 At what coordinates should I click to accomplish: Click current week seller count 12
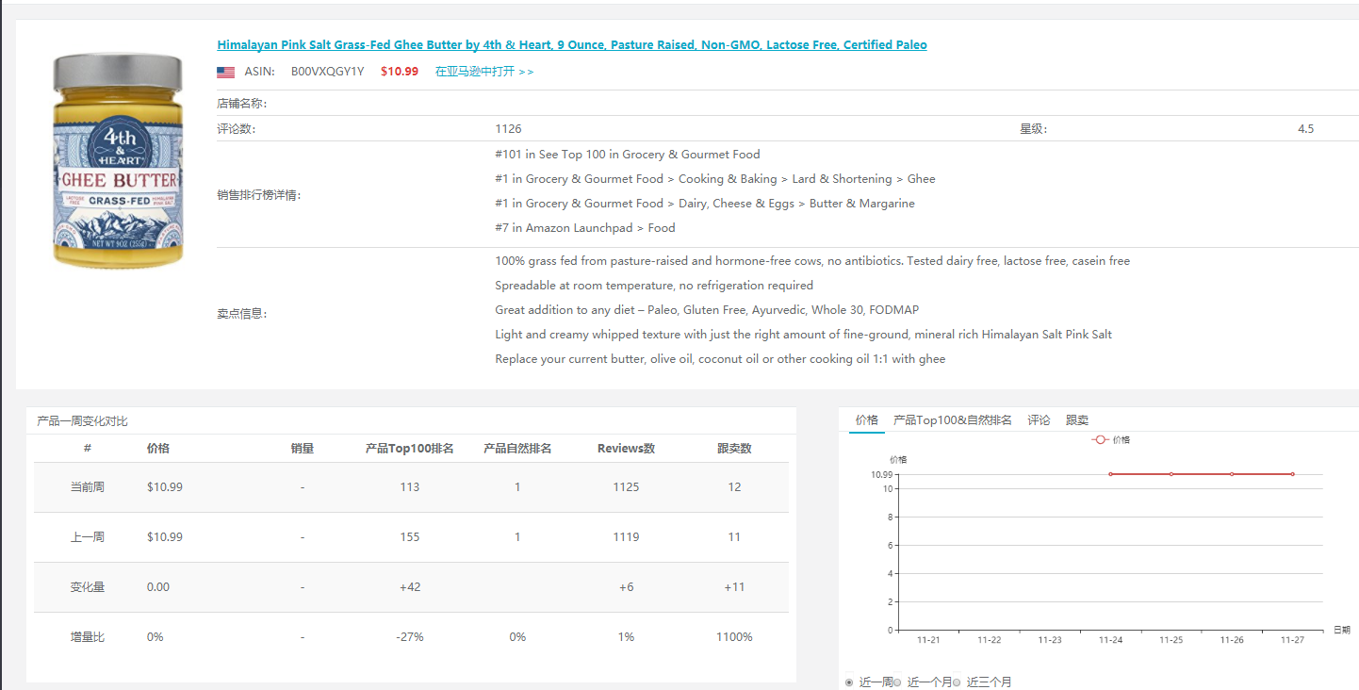click(734, 487)
